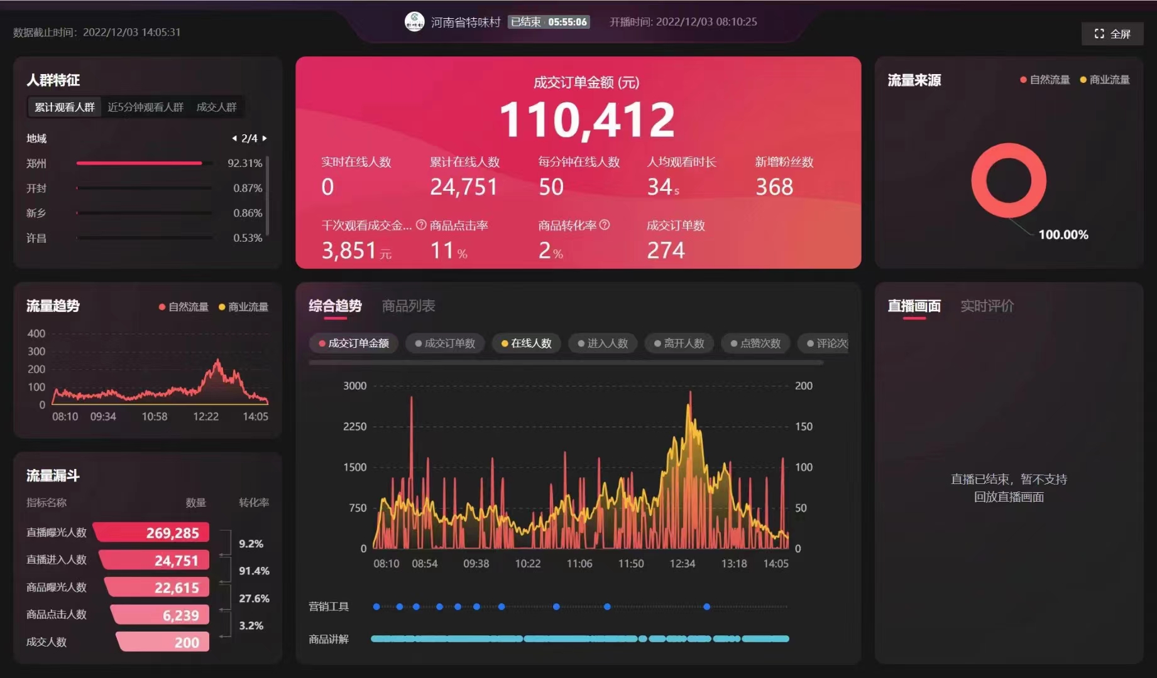
Task: Click help icon next to 千次观看成交金
Action: [421, 225]
